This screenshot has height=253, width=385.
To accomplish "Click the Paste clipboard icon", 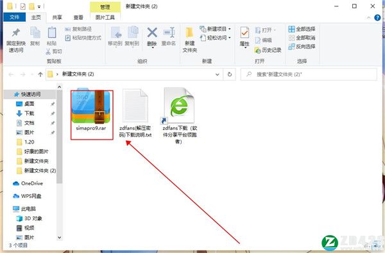I will (52, 33).
